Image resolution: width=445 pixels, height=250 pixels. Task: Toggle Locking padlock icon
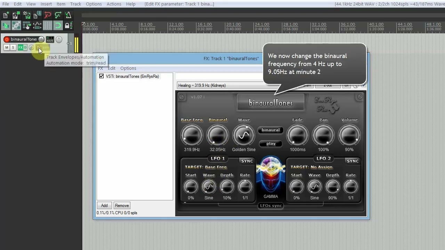(x=68, y=25)
